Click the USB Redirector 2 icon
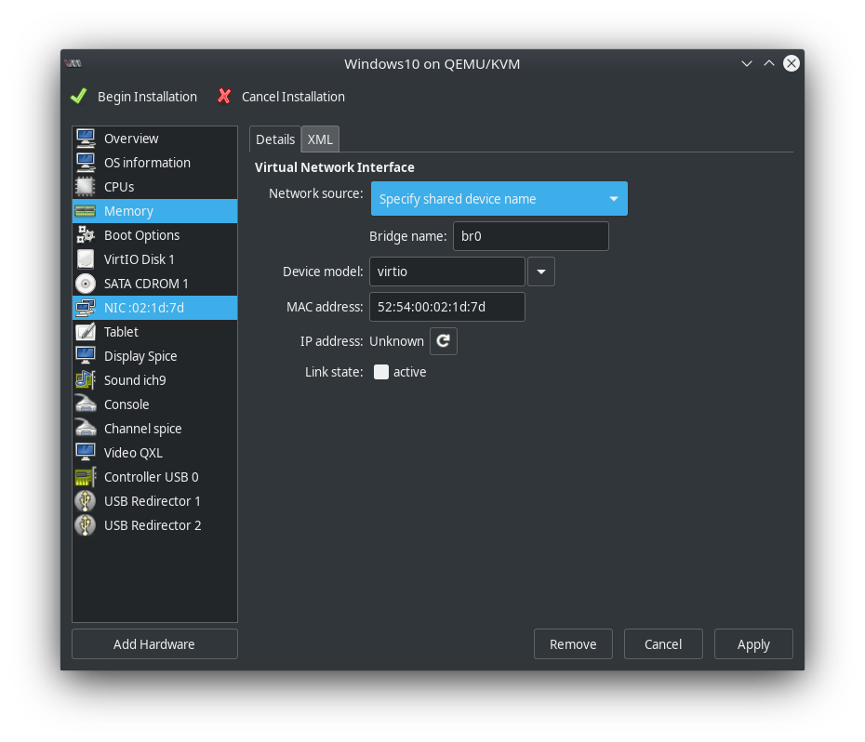 [x=86, y=525]
